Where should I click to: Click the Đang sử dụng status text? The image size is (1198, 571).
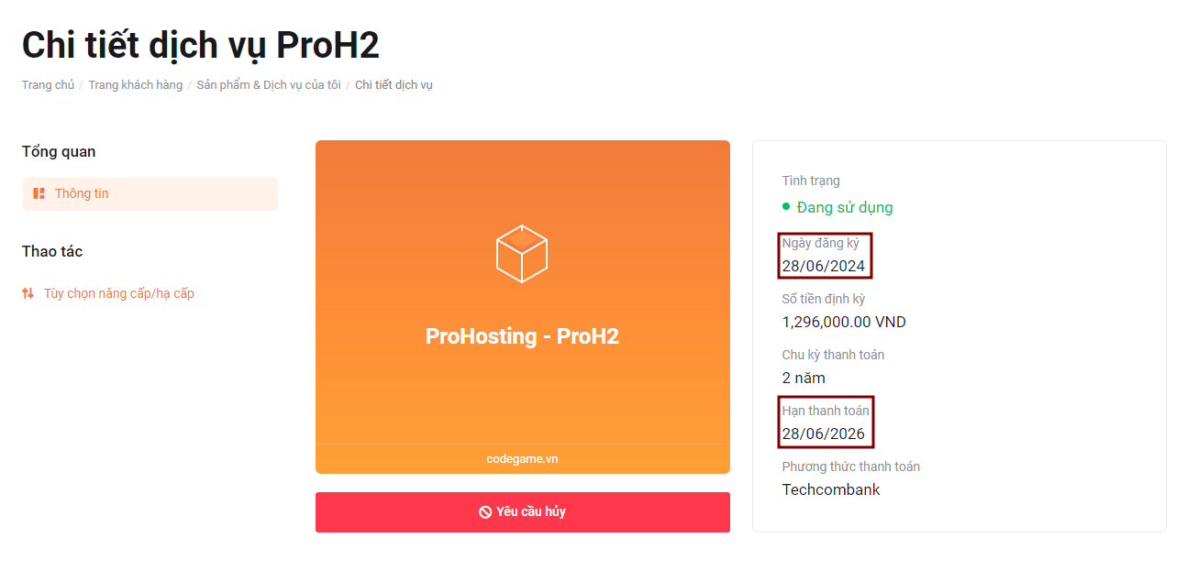click(844, 207)
